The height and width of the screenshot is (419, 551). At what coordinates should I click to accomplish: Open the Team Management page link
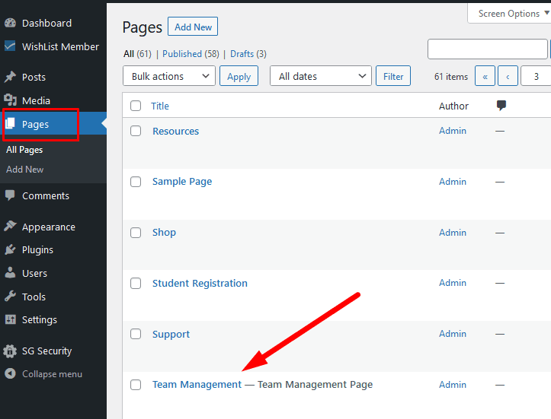[x=197, y=385]
